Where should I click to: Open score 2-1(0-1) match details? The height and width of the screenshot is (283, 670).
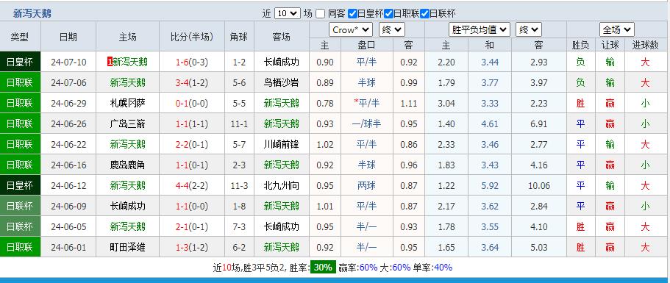192,226
